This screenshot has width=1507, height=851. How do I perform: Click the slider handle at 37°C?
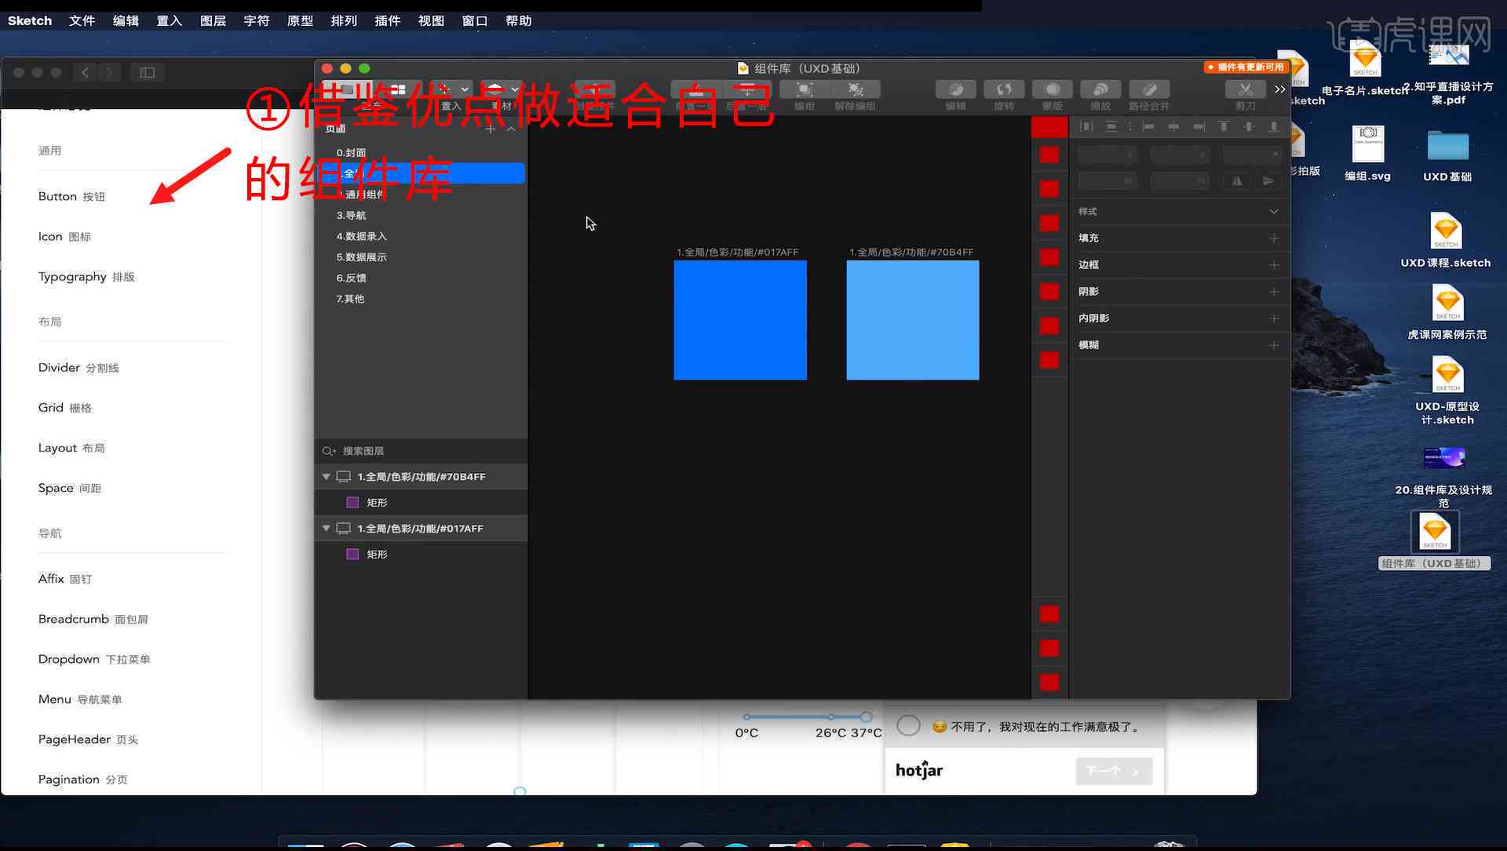tap(866, 717)
